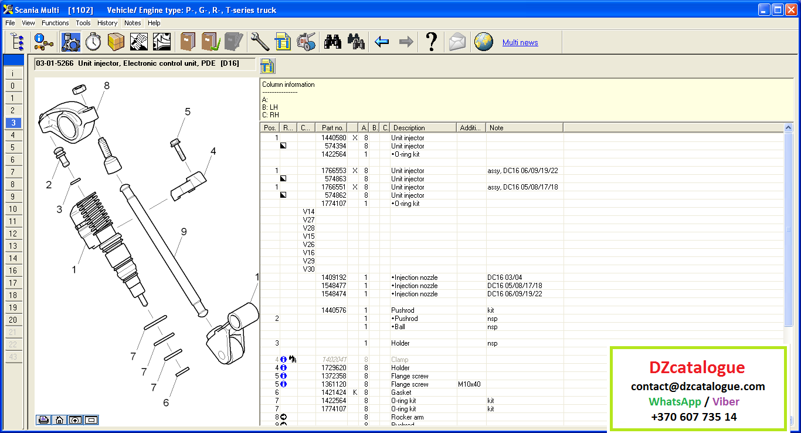Click the parts list vertical scrollbar thumb

point(789,229)
